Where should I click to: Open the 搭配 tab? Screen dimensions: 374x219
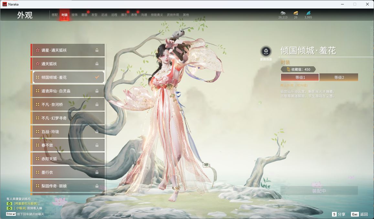(55, 15)
